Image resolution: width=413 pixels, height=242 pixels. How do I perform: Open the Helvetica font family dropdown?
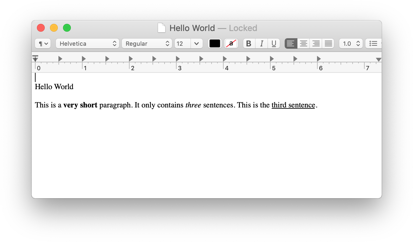pos(87,43)
